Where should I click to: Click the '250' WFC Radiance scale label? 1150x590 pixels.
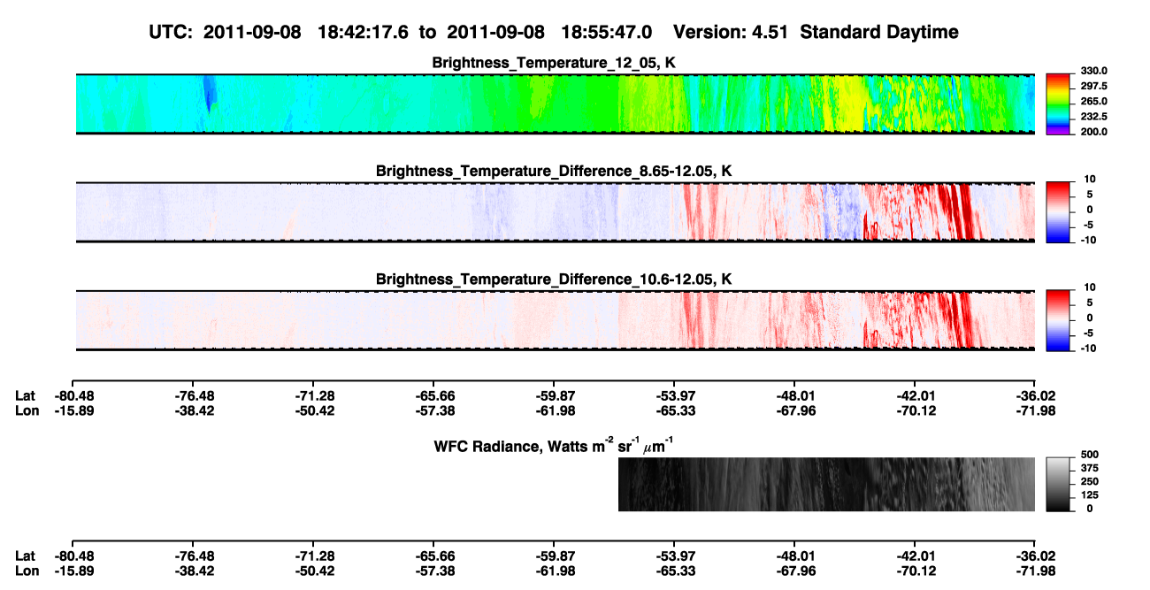click(x=1091, y=481)
